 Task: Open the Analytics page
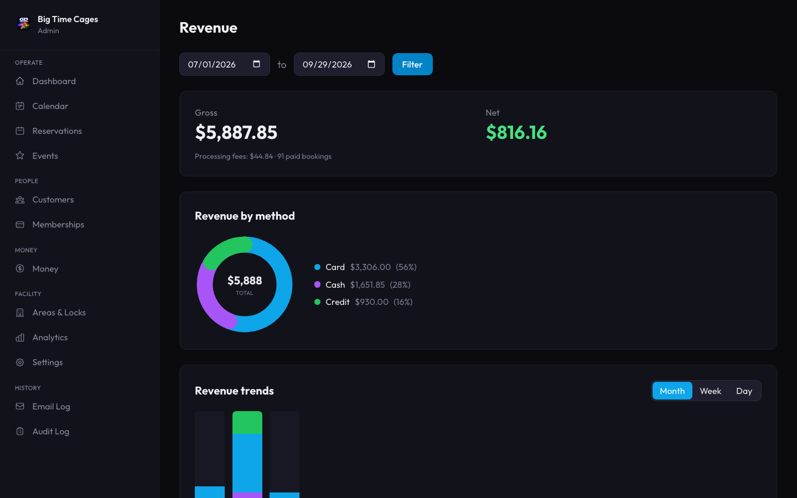(80, 338)
